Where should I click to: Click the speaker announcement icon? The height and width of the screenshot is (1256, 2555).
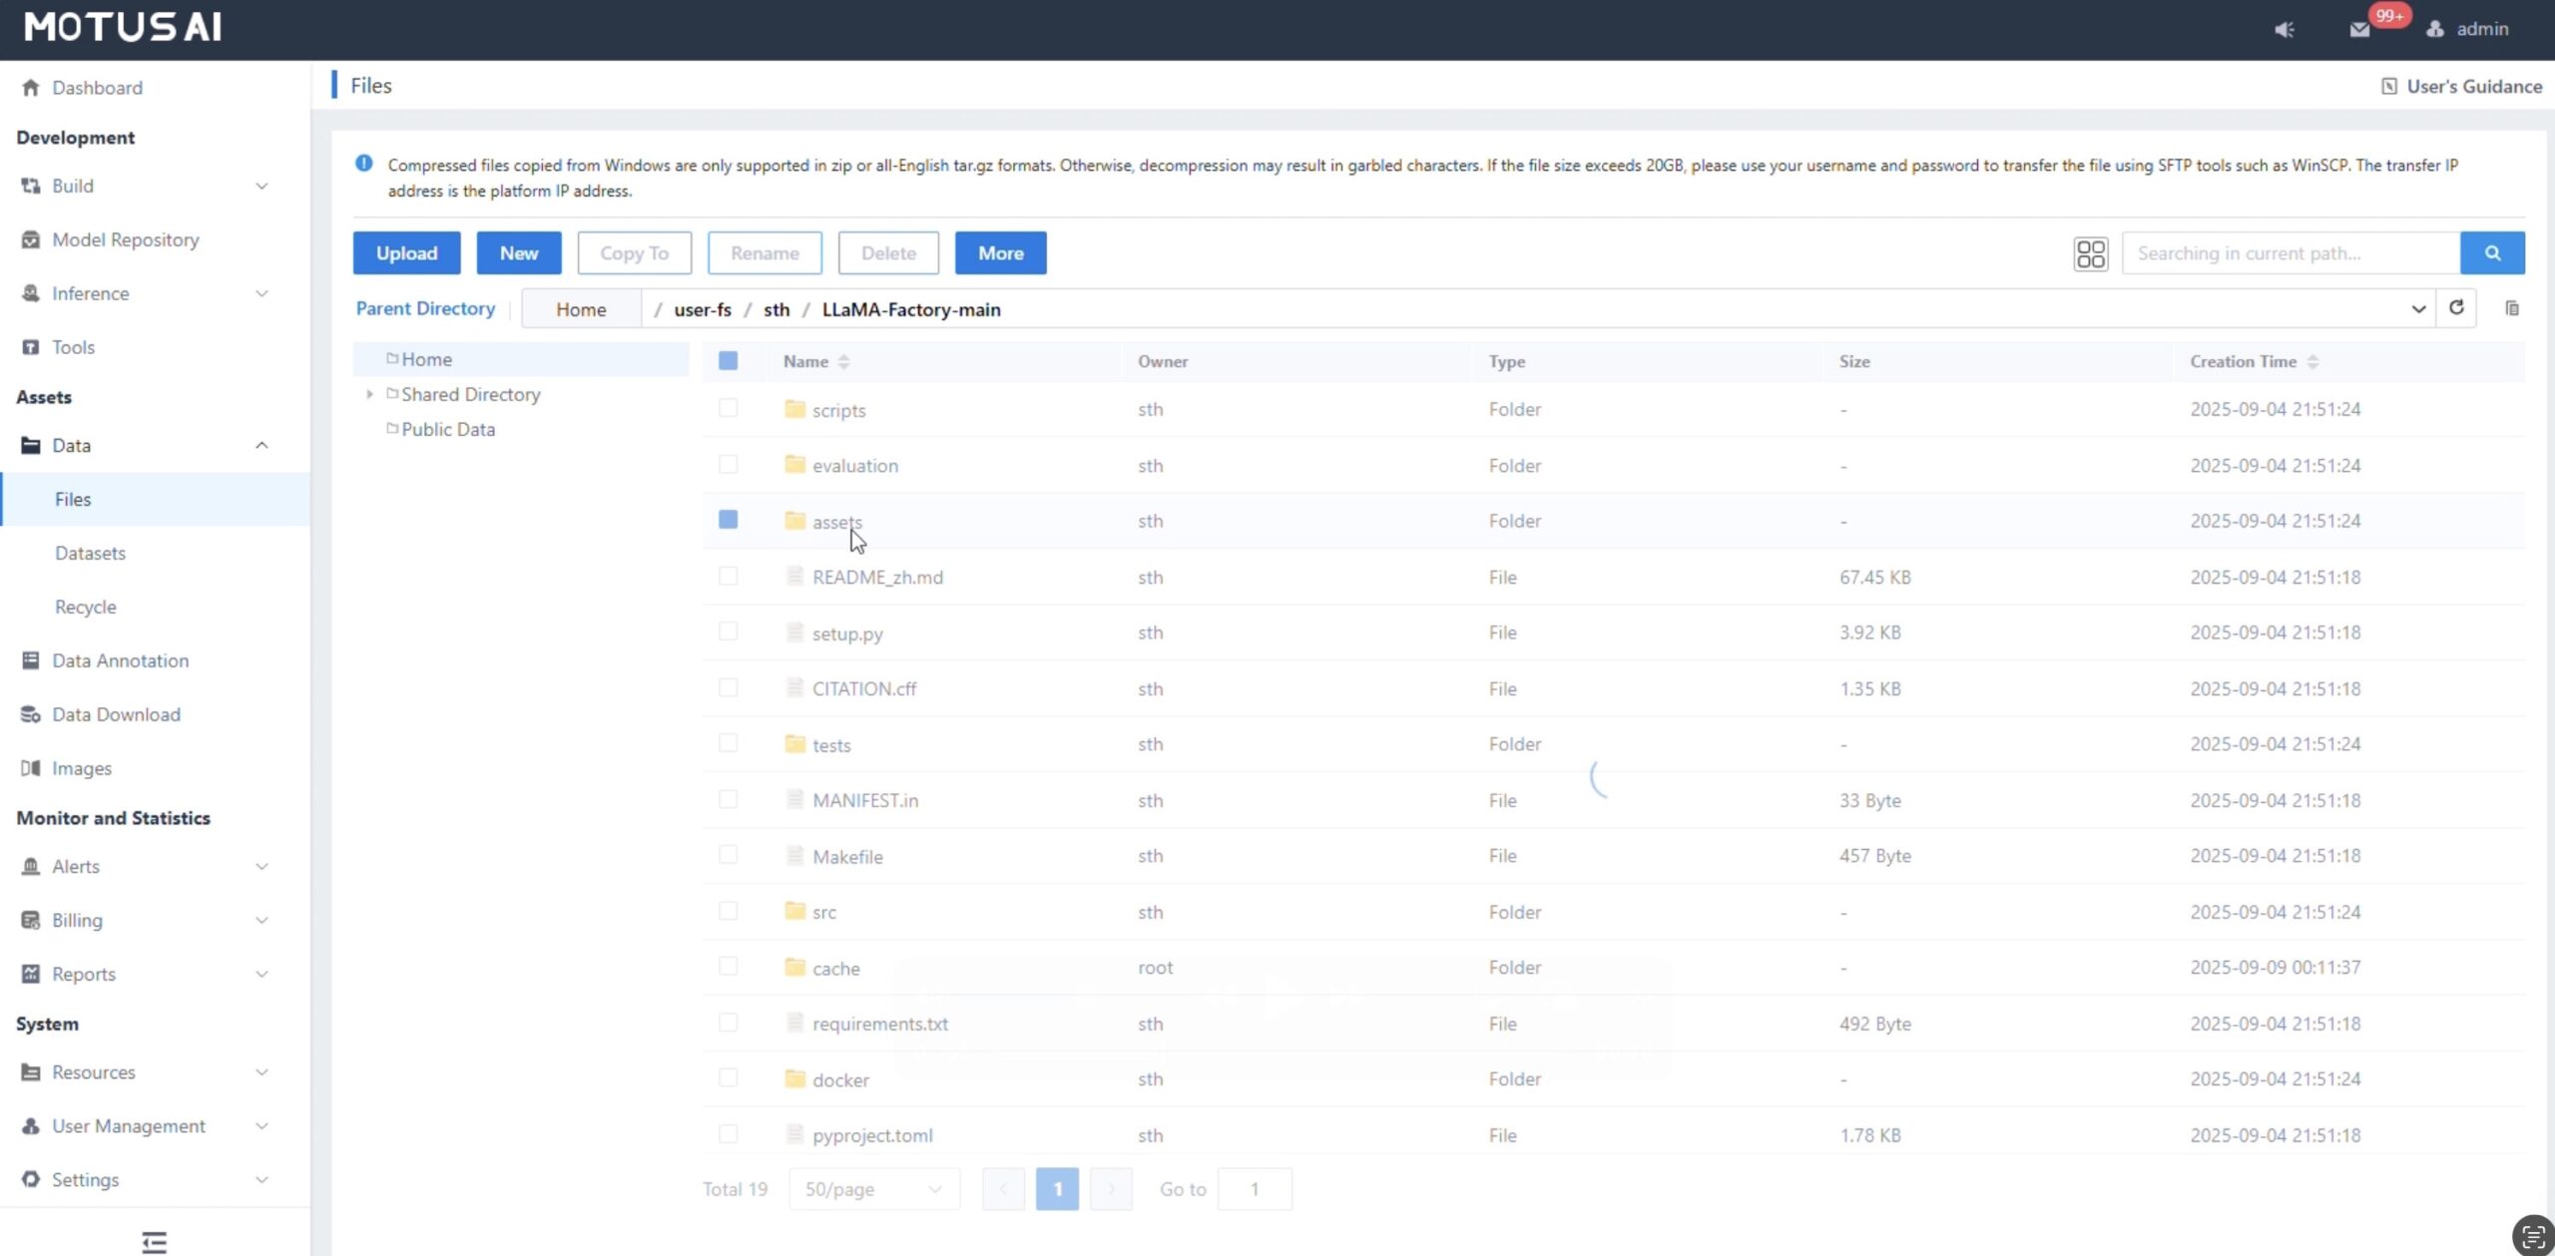pos(2284,29)
